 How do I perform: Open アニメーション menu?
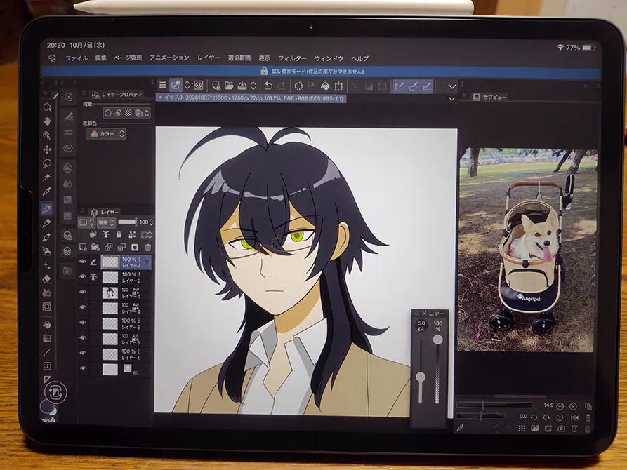click(169, 58)
